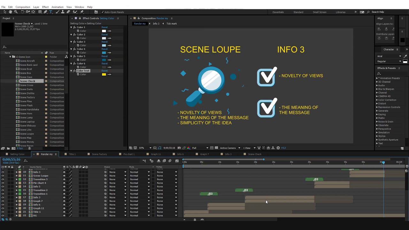The image size is (409, 230).
Task: Disable the Color 1 effect fx switch
Action: tap(74, 27)
